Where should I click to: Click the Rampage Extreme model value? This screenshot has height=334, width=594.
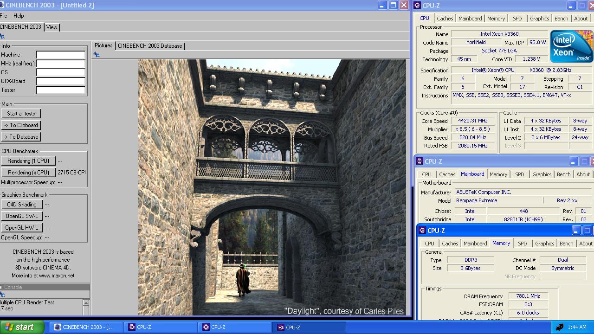click(498, 201)
